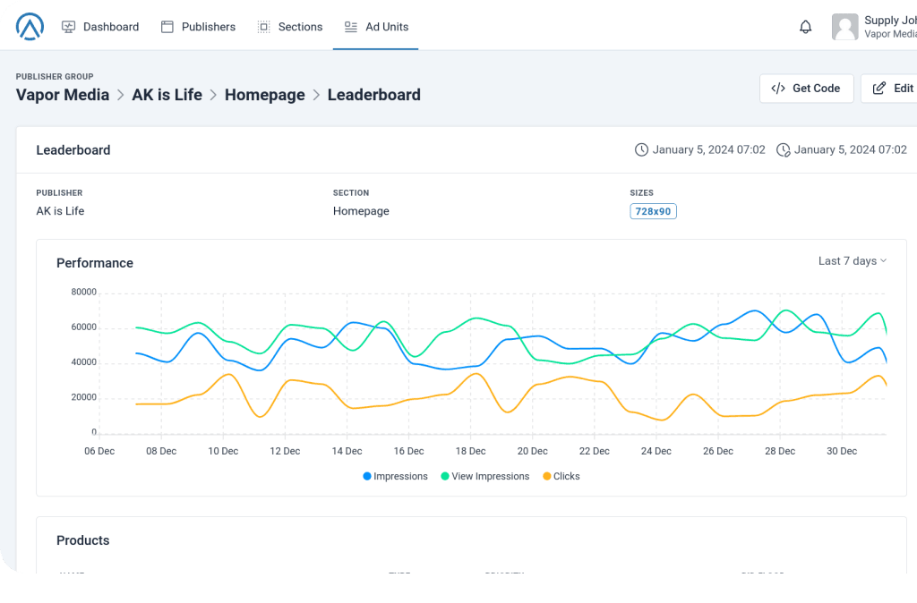The width and height of the screenshot is (917, 603).
Task: Click the Sections dashed-square icon
Action: click(x=264, y=27)
